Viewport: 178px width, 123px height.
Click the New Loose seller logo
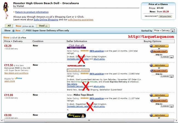76,116
